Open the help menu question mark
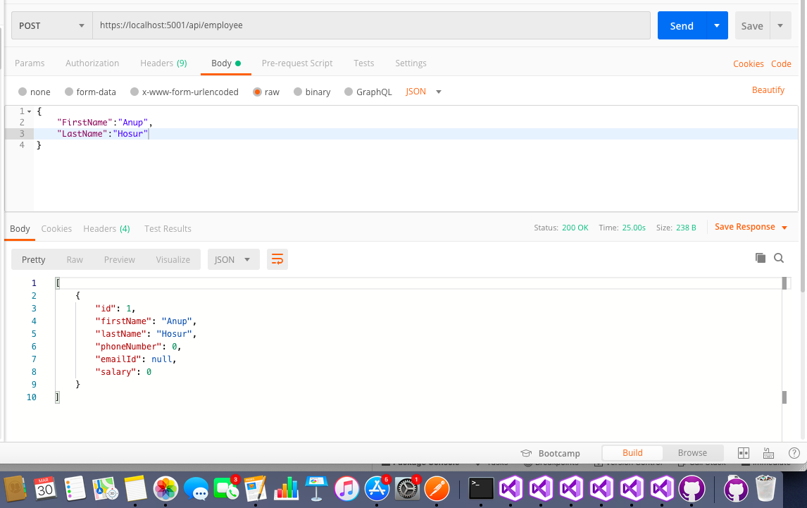The height and width of the screenshot is (508, 807). pos(794,453)
